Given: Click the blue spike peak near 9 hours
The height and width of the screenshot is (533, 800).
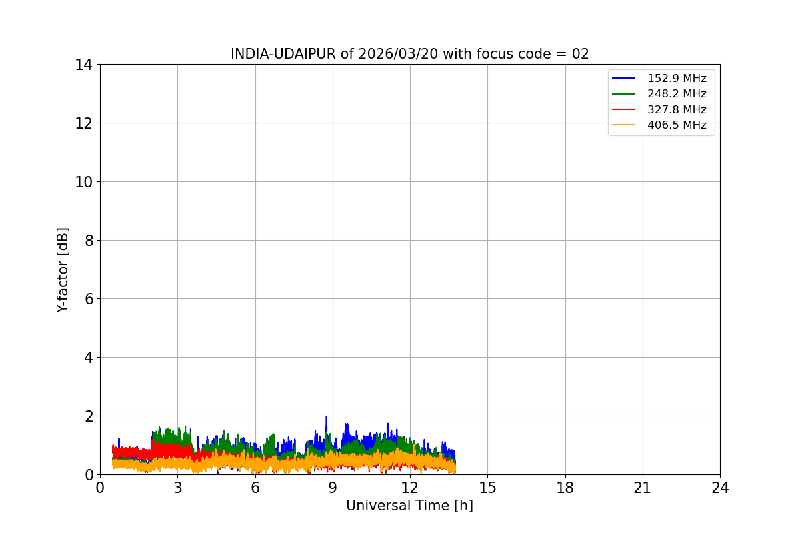Looking at the screenshot, I should click(x=326, y=417).
